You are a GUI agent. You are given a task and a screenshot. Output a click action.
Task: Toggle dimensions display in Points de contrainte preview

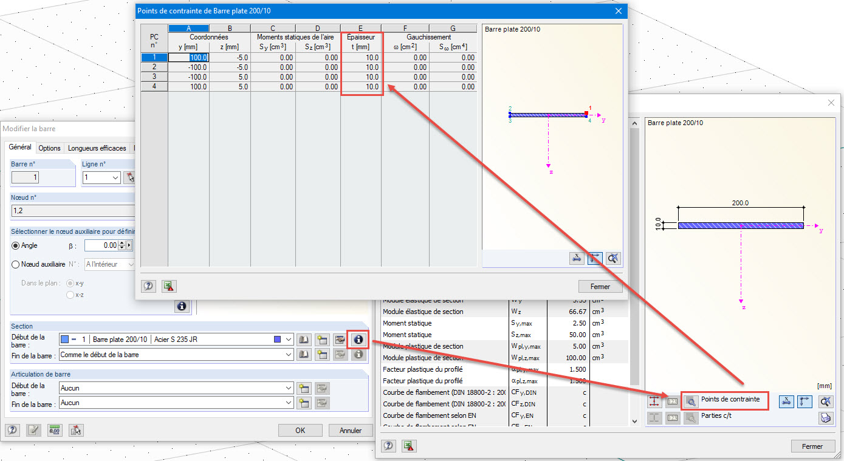[577, 258]
